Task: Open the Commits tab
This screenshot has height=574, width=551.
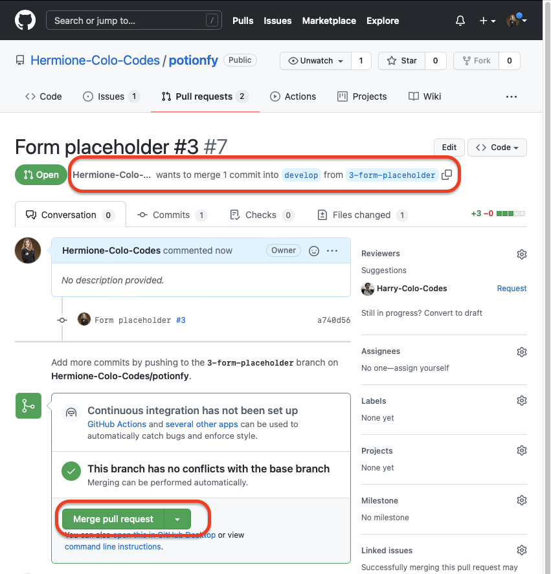Action: click(171, 215)
